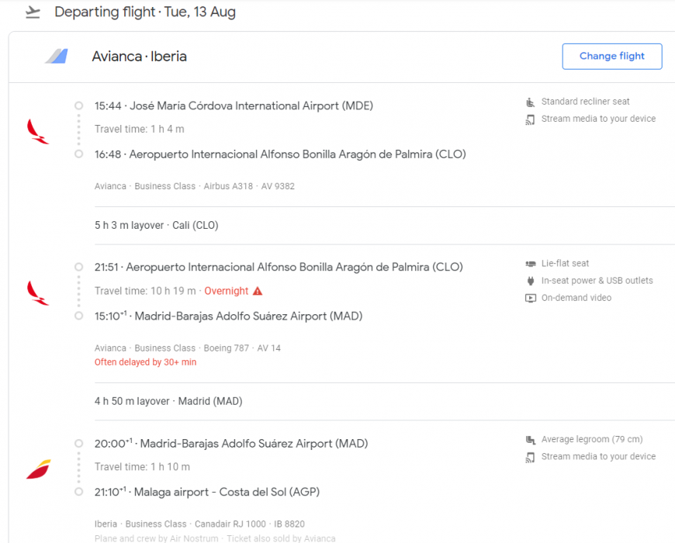
Task: Click the Avianca · Iberia header title
Action: tap(139, 57)
